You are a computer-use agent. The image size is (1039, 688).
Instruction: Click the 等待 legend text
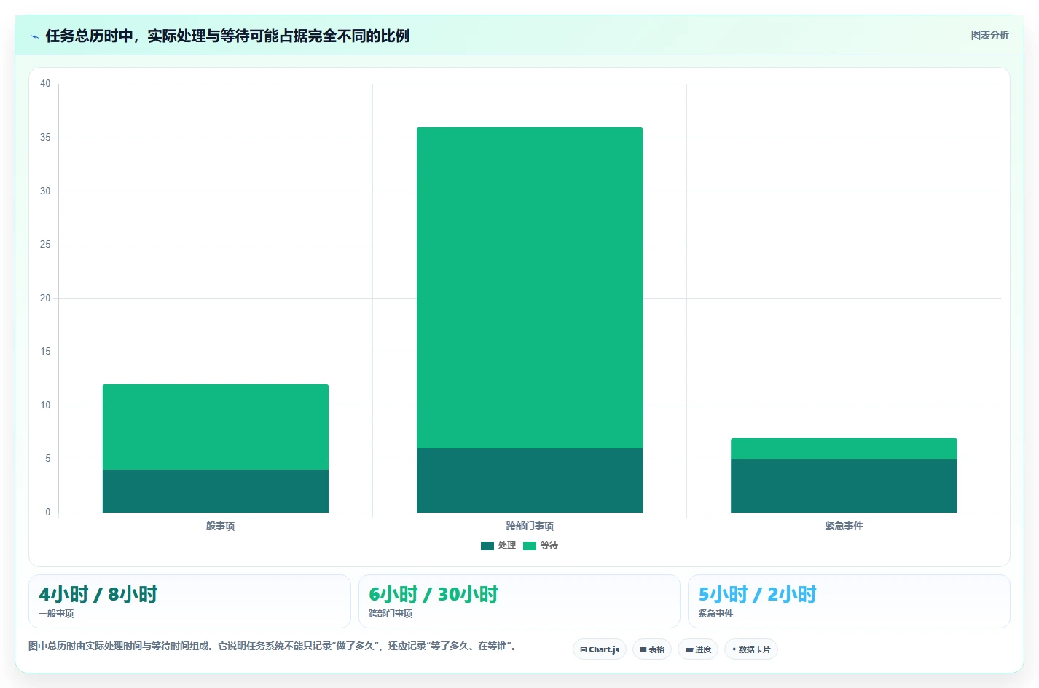(x=549, y=545)
